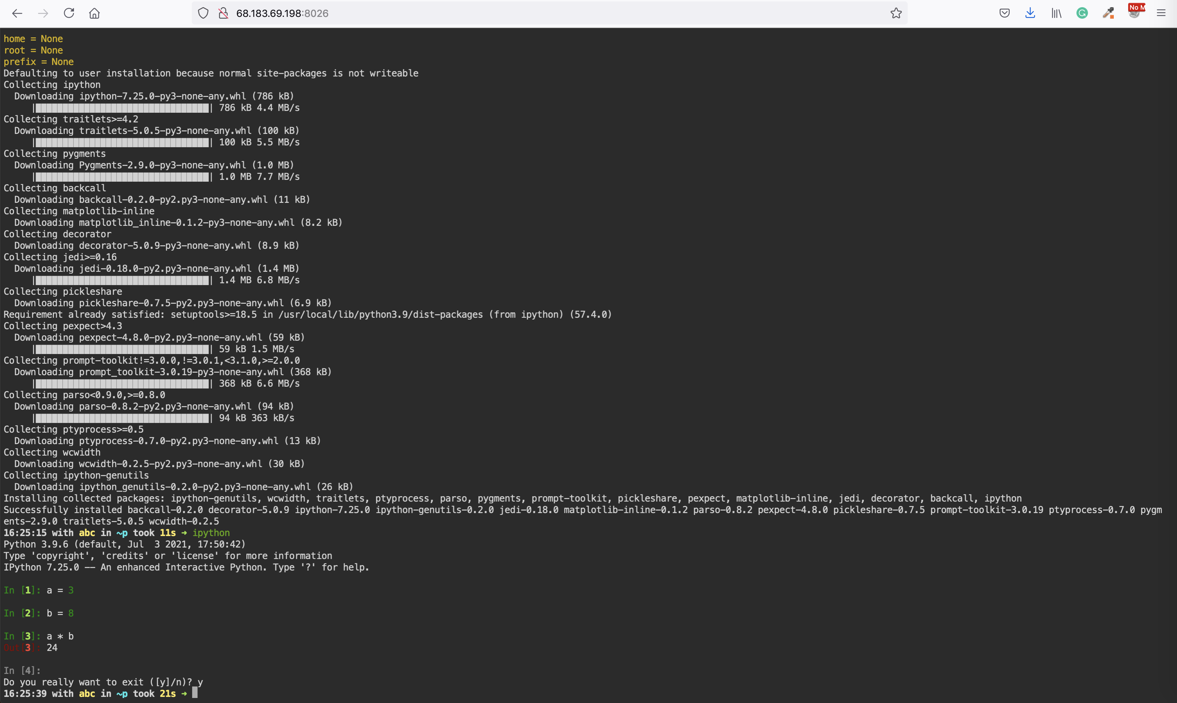The image size is (1177, 703).
Task: Click the 'ipython' command in the prompt
Action: [x=211, y=533]
